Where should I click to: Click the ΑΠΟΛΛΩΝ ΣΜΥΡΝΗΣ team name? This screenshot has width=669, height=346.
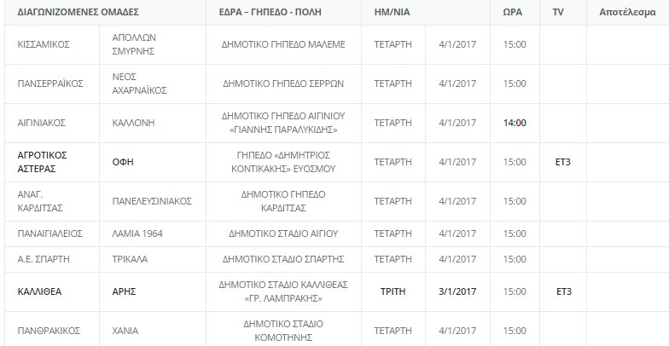[x=134, y=44]
